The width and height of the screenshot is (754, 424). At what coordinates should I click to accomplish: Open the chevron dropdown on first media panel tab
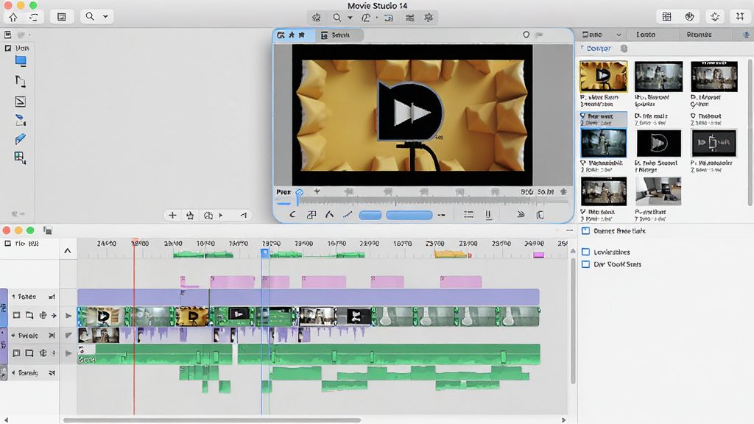pos(619,35)
